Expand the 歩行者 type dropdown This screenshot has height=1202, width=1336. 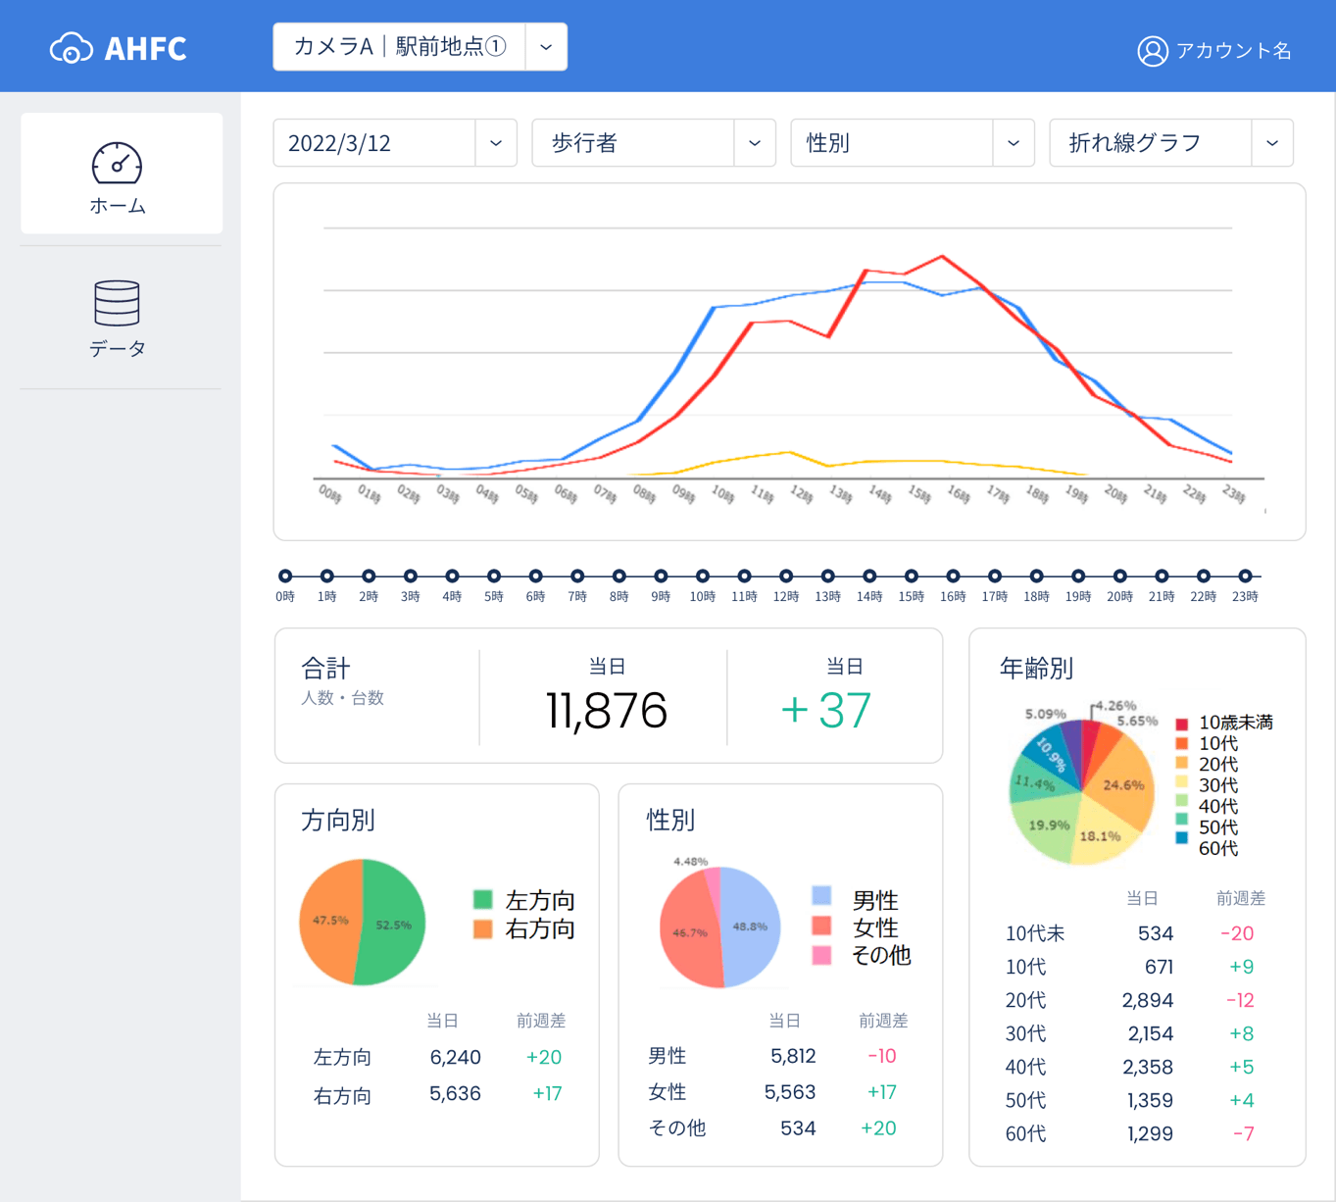click(x=754, y=143)
